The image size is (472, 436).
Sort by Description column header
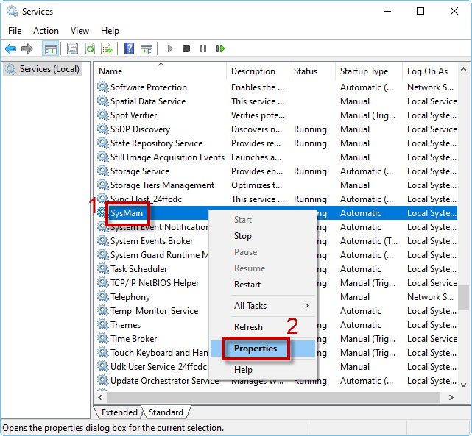pyautogui.click(x=258, y=71)
